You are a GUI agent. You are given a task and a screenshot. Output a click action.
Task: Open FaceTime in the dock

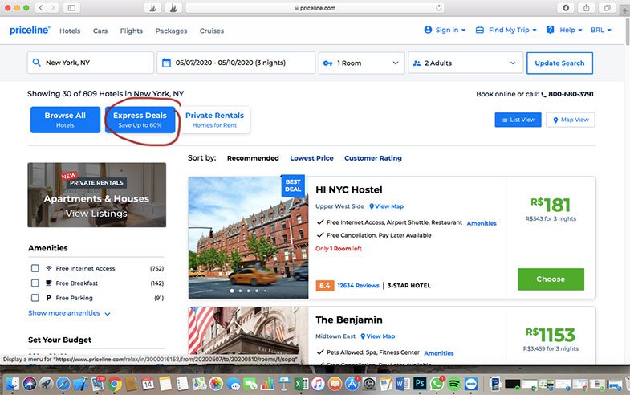(x=250, y=384)
